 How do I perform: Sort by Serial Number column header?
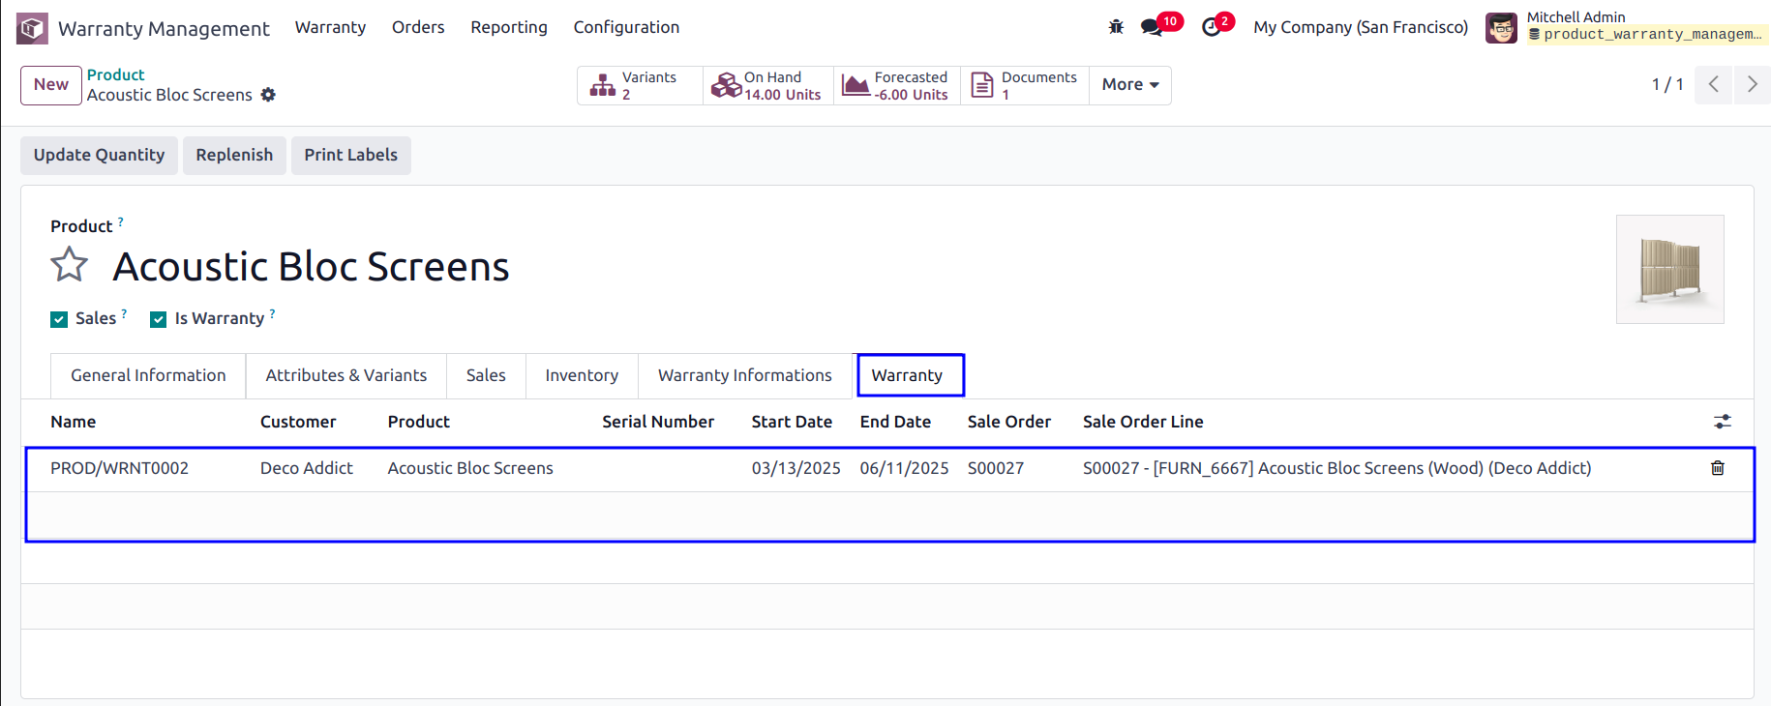(658, 422)
